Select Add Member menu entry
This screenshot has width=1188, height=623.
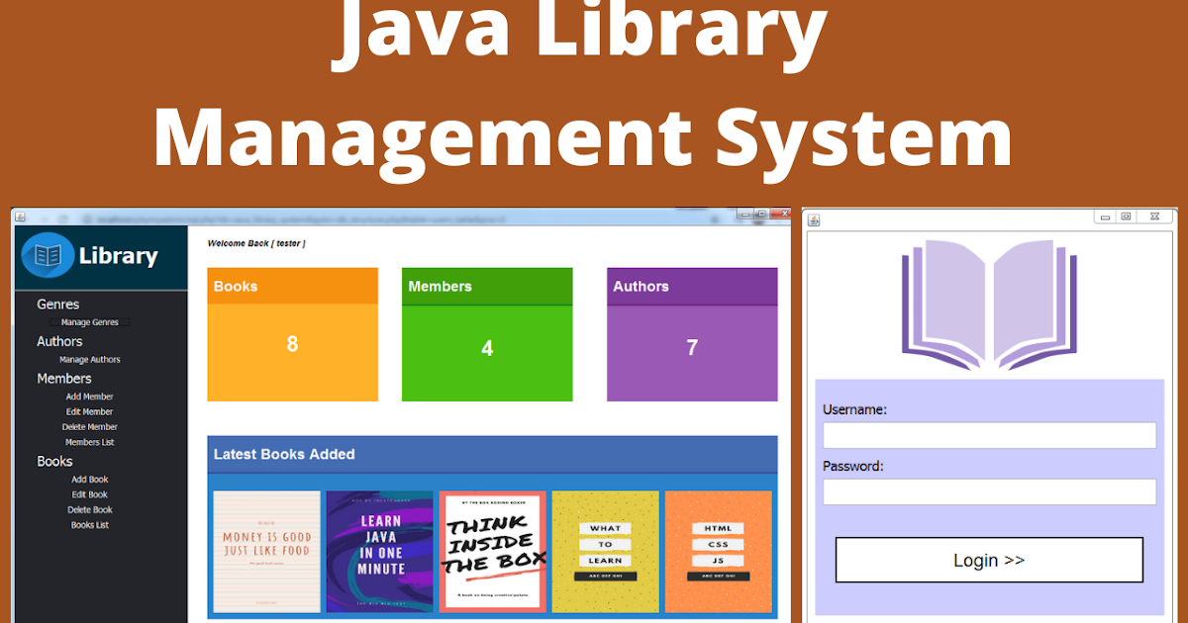90,397
